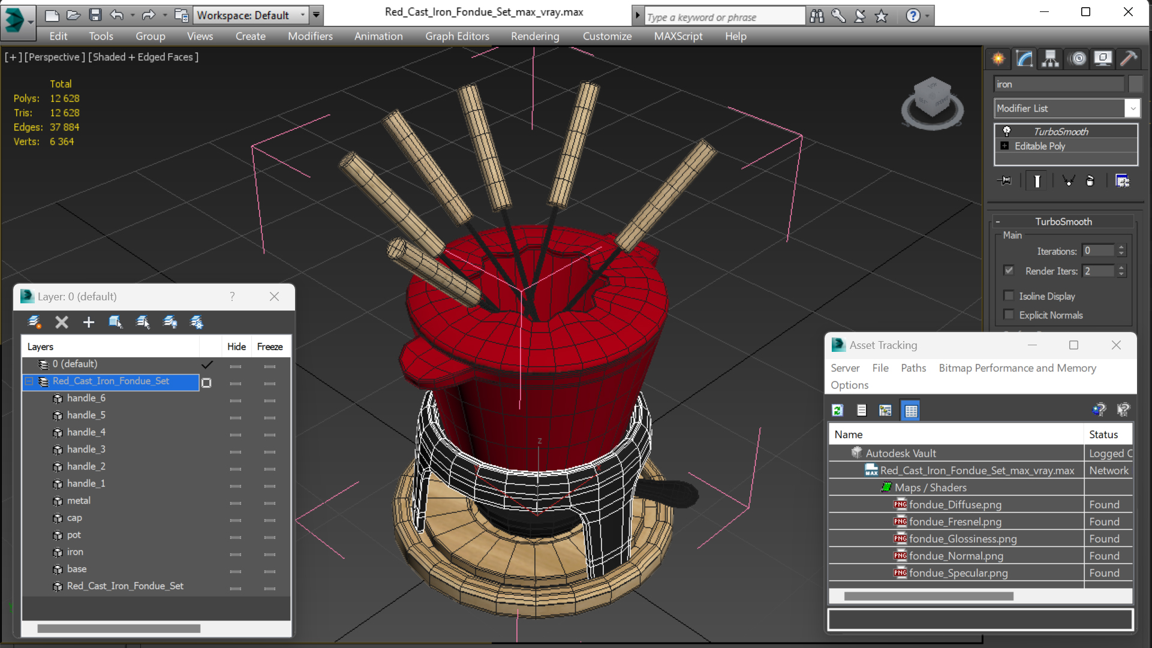Open the Paths menu in Asset Tracking
The image size is (1152, 648).
(x=913, y=368)
